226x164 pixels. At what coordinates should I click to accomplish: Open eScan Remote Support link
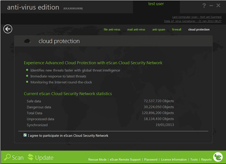125,160
